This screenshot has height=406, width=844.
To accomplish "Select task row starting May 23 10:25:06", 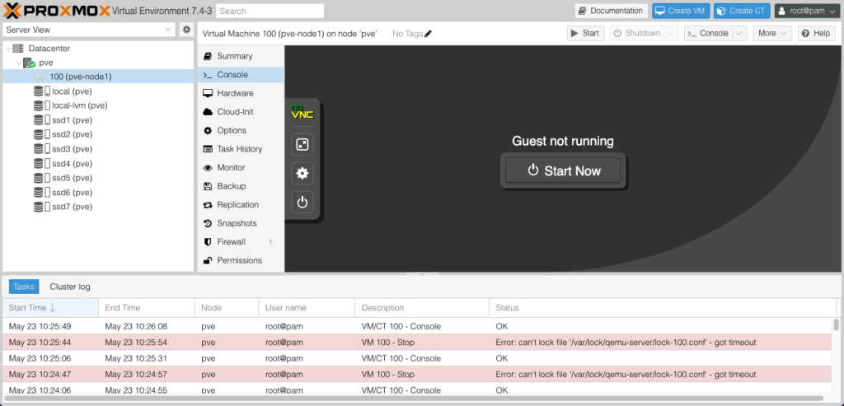I will pos(417,358).
